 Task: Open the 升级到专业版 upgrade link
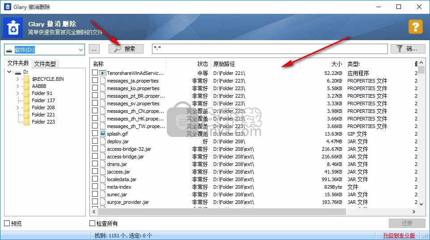tap(399, 236)
